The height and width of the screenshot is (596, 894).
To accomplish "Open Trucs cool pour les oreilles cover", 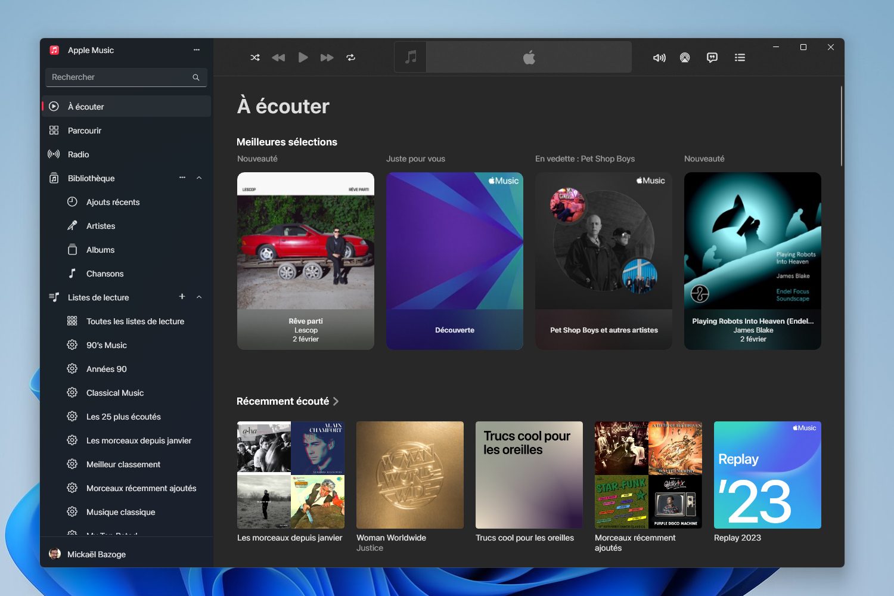I will point(529,475).
